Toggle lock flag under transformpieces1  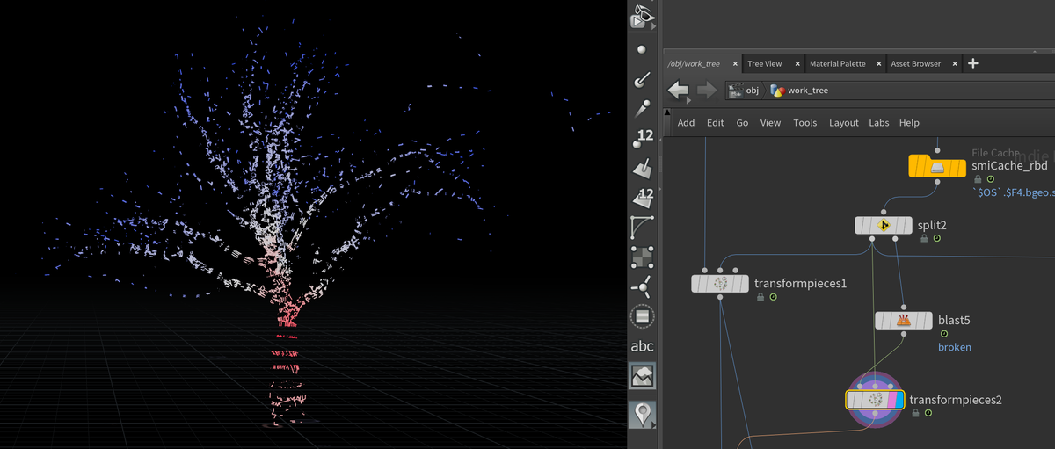point(760,297)
